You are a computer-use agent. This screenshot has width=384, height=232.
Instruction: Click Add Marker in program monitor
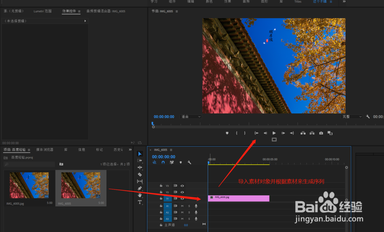[227, 133]
